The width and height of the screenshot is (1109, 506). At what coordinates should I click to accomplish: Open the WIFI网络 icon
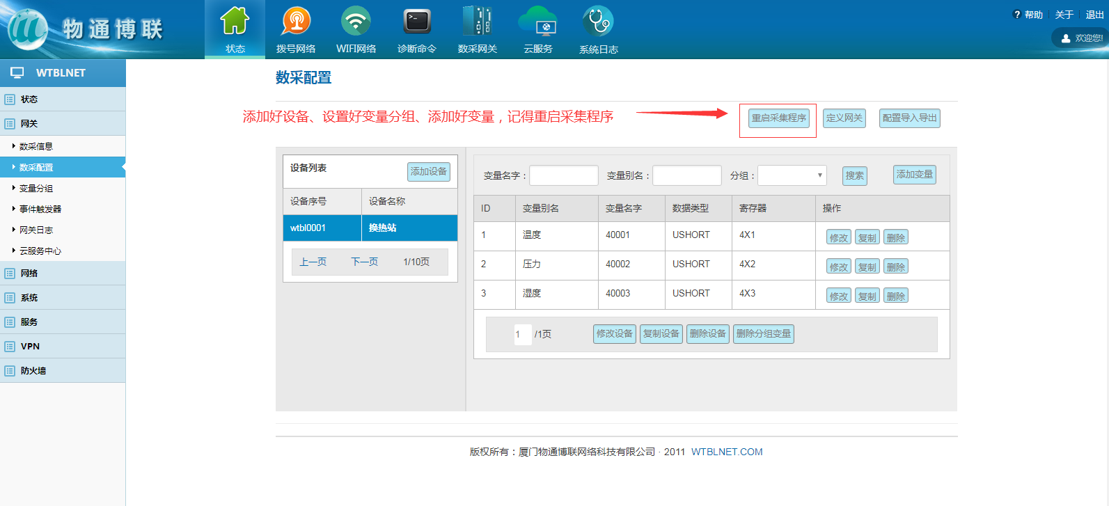tap(356, 21)
